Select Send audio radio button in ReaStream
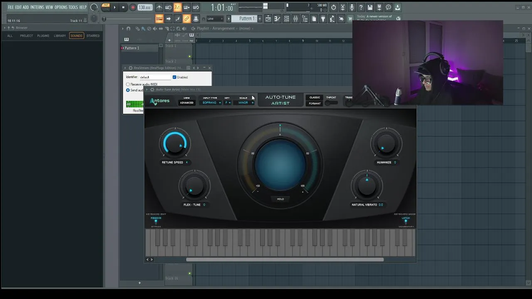Image resolution: width=532 pixels, height=299 pixels. pos(128,90)
